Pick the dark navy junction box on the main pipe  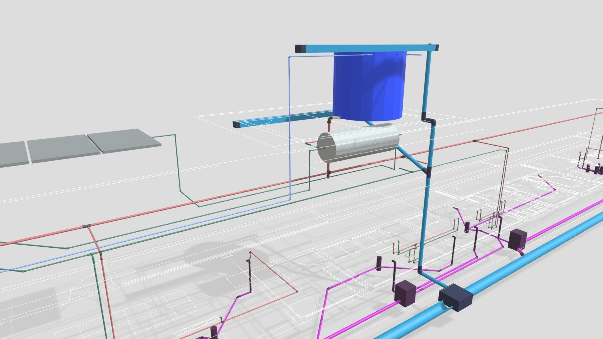pos(455,297)
